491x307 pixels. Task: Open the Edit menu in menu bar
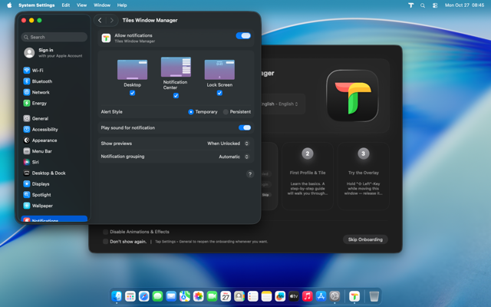[x=66, y=5]
